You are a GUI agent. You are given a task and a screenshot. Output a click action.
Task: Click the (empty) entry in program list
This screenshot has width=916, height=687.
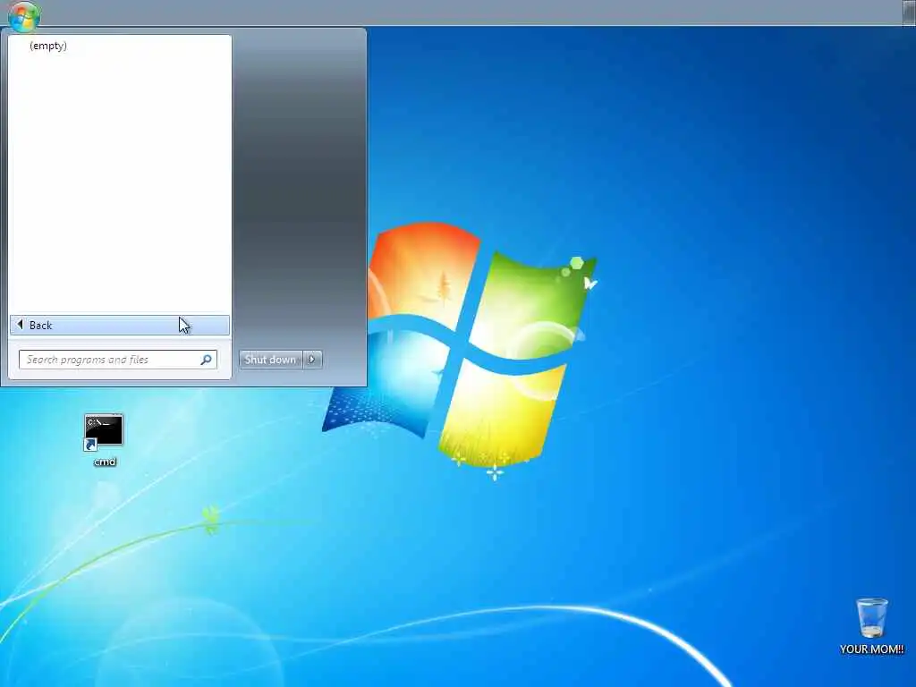(48, 46)
